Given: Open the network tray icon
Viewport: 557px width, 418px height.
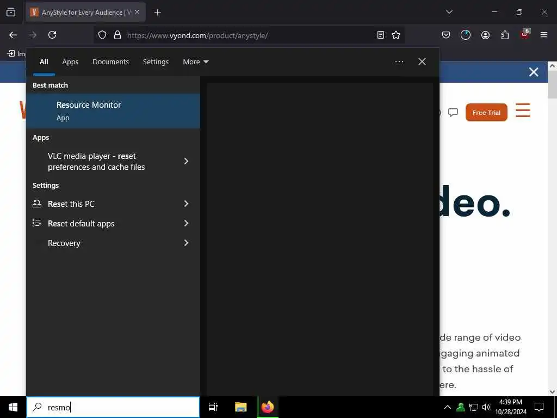Looking at the screenshot, I should click(474, 407).
